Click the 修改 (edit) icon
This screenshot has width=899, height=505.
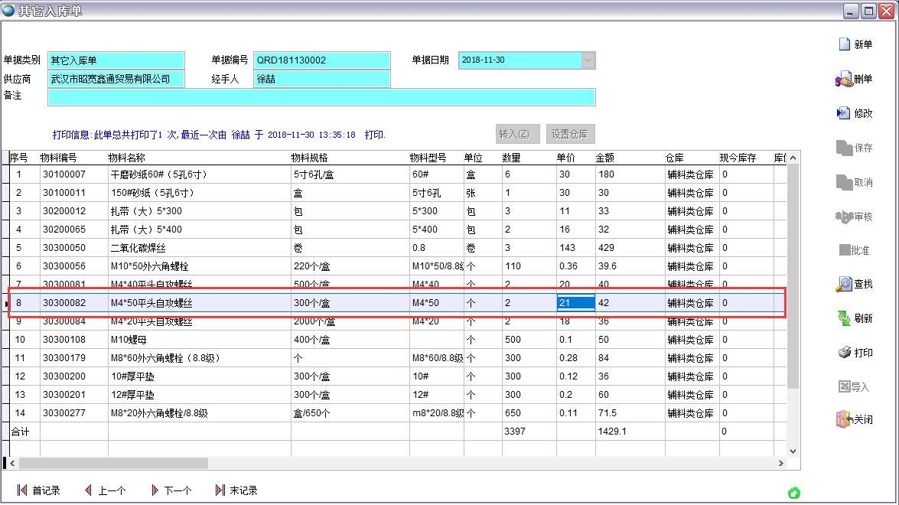click(844, 113)
